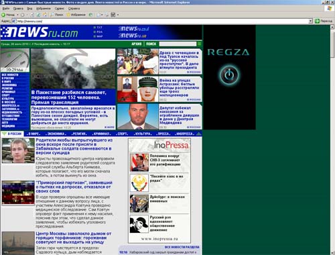Image resolution: width=335 pixels, height=255 pixels.
Task: Click the Print toolbar icon
Action: tap(107, 15)
